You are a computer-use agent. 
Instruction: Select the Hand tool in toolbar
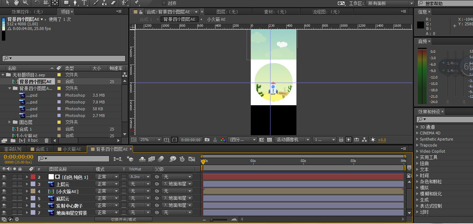(x=16, y=3)
